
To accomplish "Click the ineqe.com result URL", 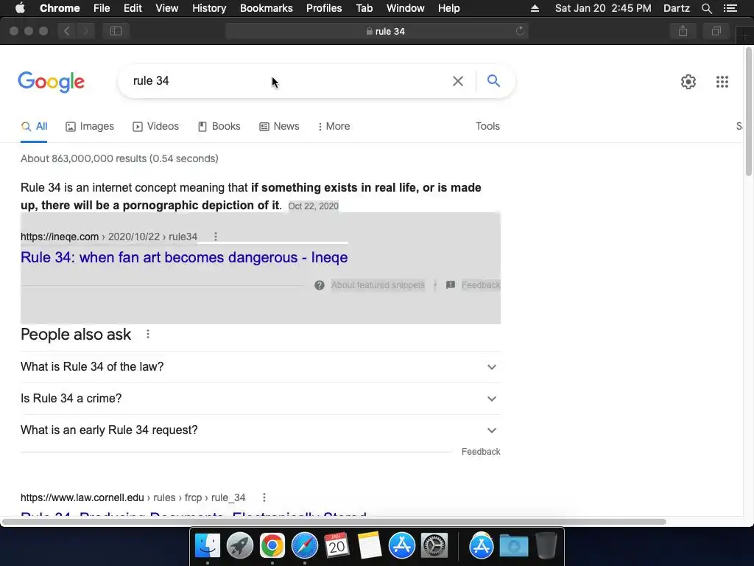I will pos(109,237).
